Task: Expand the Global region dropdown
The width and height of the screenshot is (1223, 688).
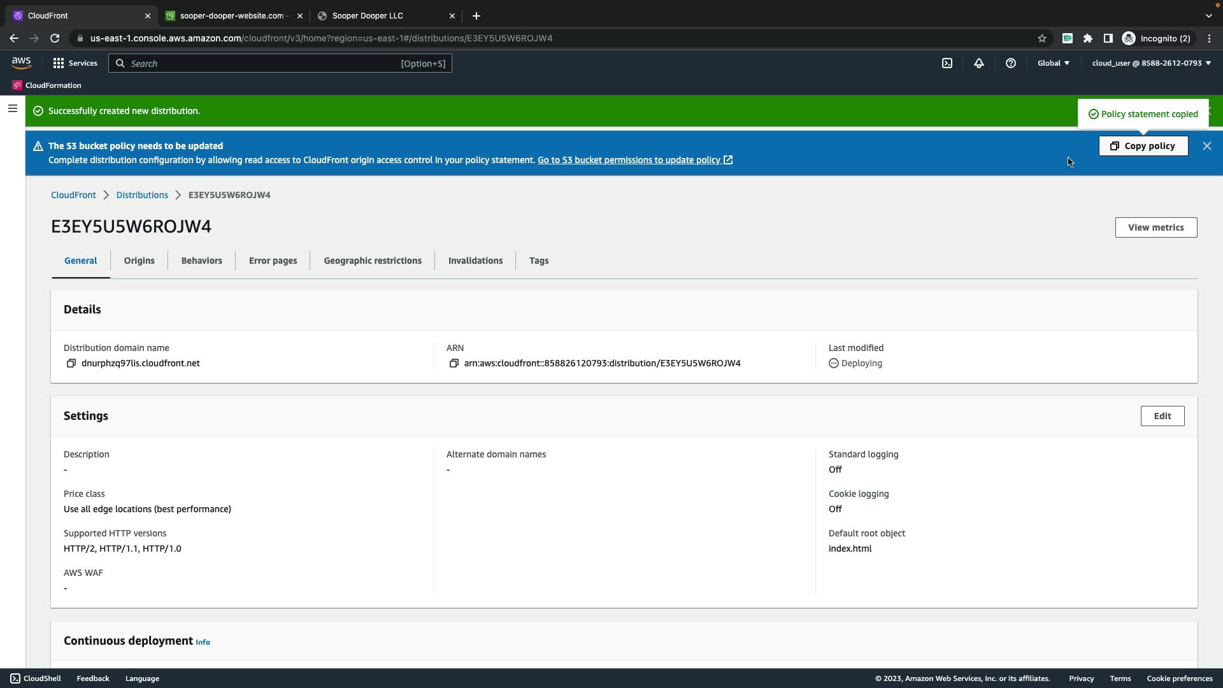Action: click(x=1054, y=63)
